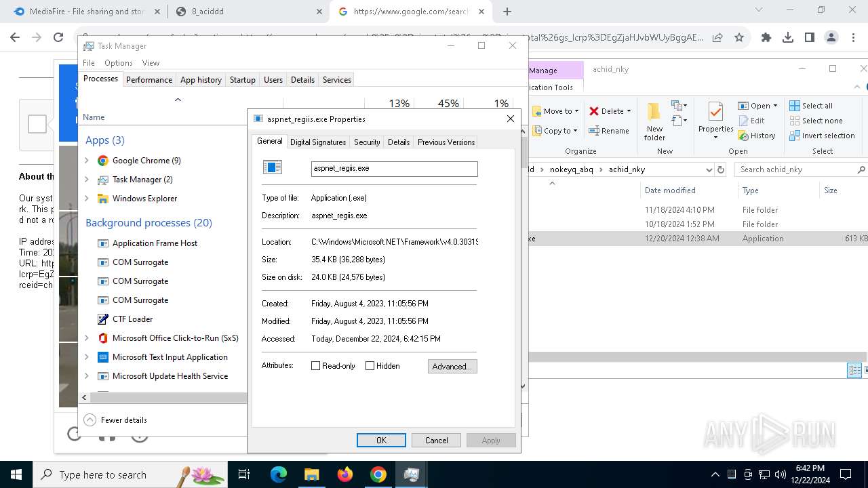Image resolution: width=868 pixels, height=488 pixels.
Task: Reload the Chrome page
Action: click(x=58, y=38)
